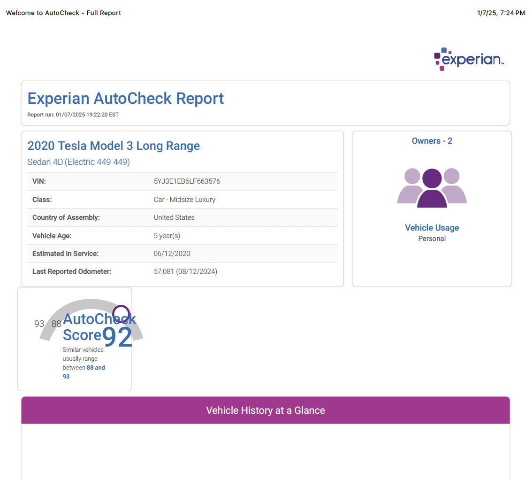532x480 pixels.
Task: Select the VIN value 5YJ3E1EB6LF663576
Action: coord(187,181)
